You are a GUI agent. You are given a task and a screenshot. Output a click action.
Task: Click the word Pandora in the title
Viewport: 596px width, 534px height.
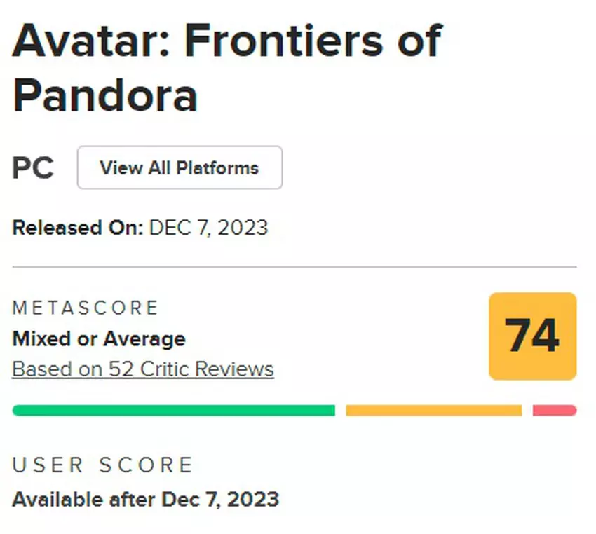[x=105, y=95]
